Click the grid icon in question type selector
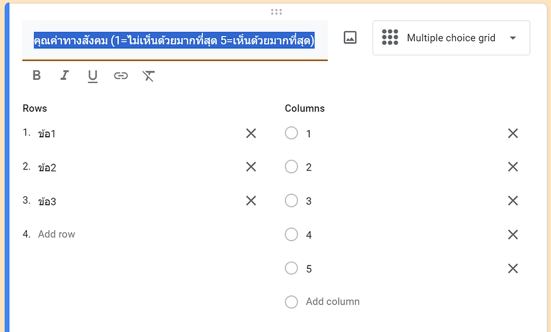The height and width of the screenshot is (332, 551). [x=390, y=37]
